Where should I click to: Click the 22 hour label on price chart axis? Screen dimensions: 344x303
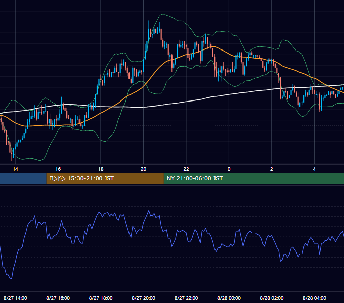[186, 169]
